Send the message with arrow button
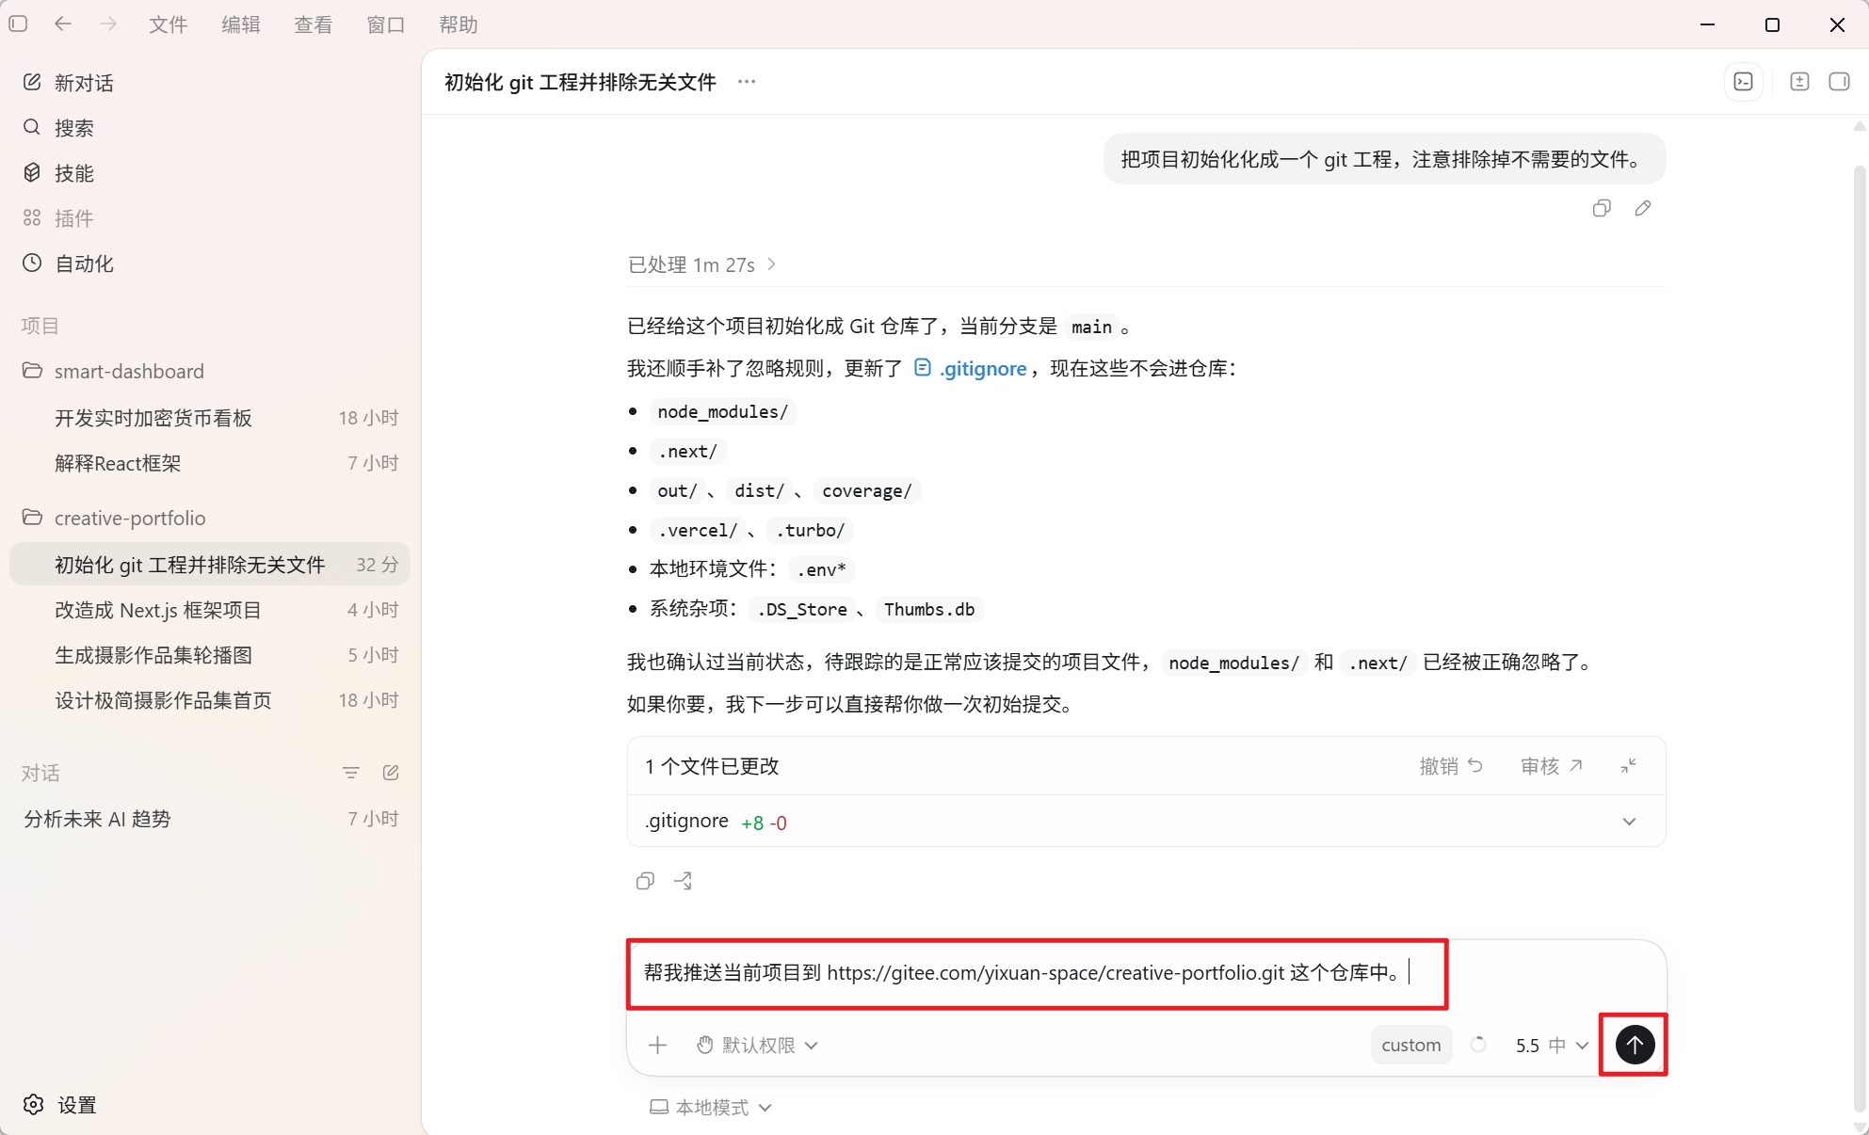This screenshot has height=1135, width=1869. [x=1635, y=1045]
